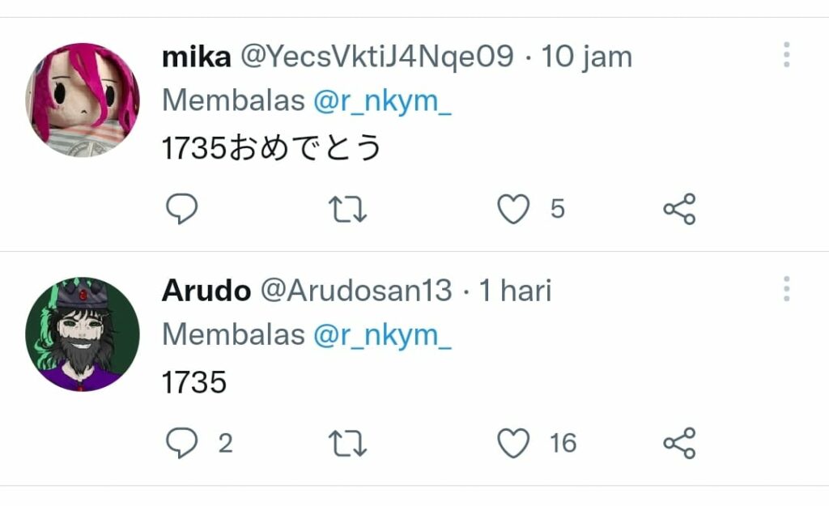Open Arudo's display name profile
829x506 pixels.
(206, 291)
